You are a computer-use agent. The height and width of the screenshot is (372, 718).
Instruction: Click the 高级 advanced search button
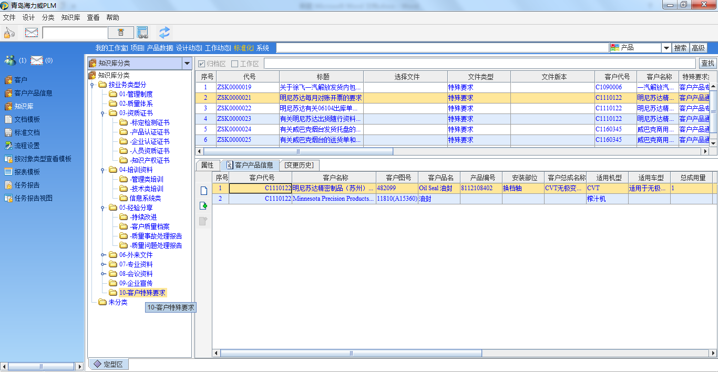pos(698,48)
